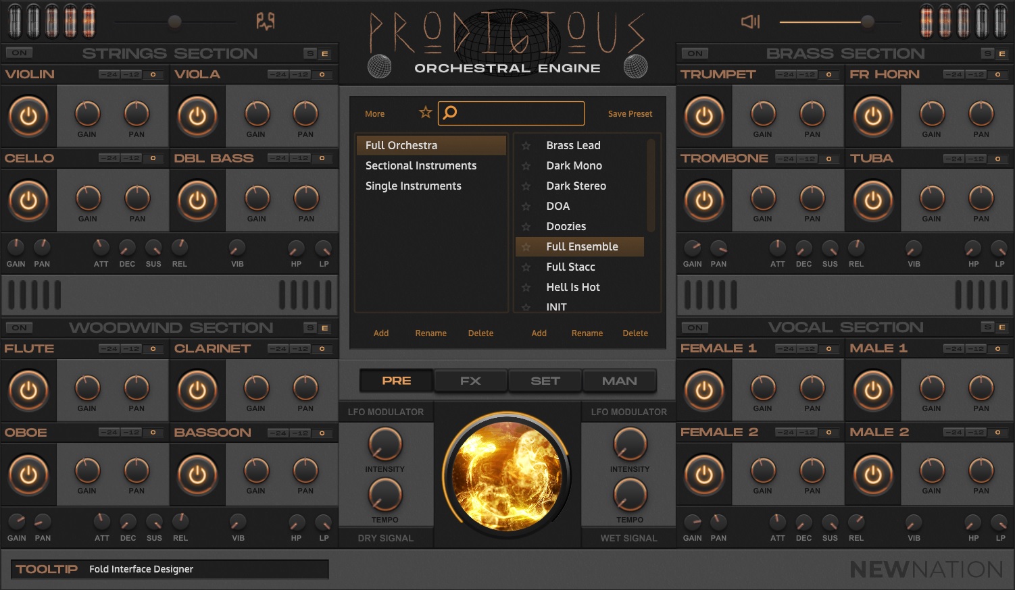Enable solo on the Brass Section
The image size is (1015, 590).
tap(987, 53)
